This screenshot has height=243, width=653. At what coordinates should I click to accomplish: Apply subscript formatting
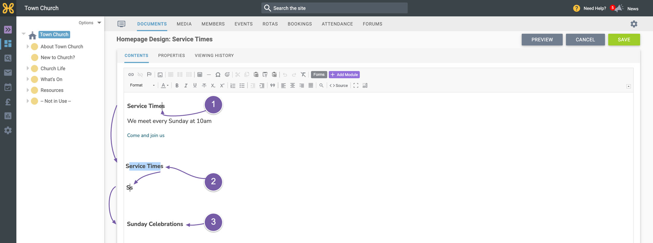[213, 86]
